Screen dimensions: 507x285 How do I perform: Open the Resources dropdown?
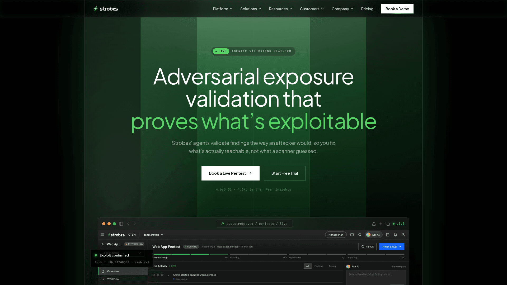pyautogui.click(x=280, y=9)
